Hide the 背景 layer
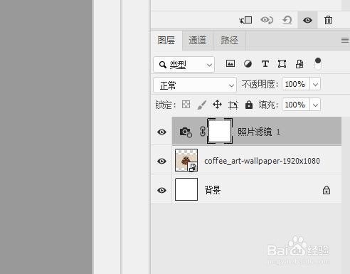 (161, 190)
